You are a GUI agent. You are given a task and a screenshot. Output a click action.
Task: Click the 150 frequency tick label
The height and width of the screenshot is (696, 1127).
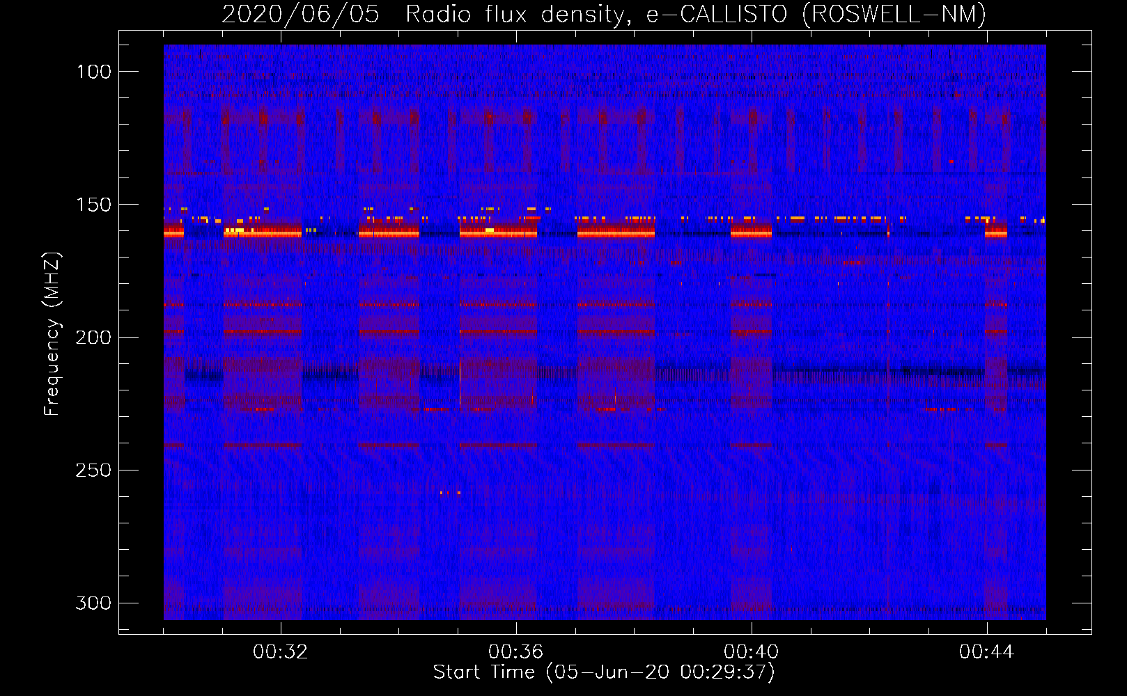(x=94, y=205)
